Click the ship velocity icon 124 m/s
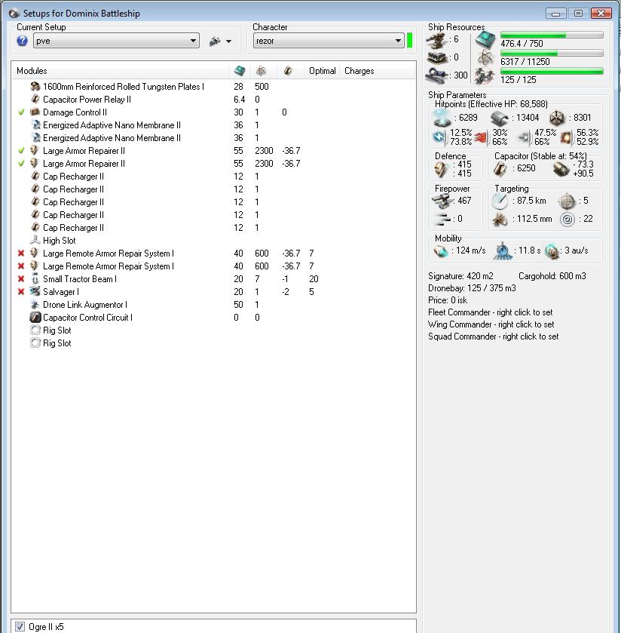 click(x=441, y=251)
